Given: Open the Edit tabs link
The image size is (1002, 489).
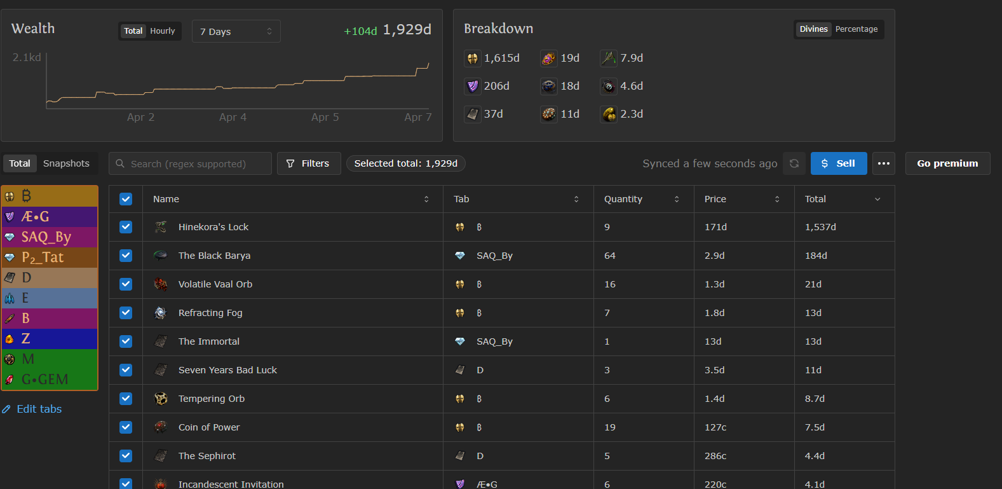Looking at the screenshot, I should click(x=32, y=409).
